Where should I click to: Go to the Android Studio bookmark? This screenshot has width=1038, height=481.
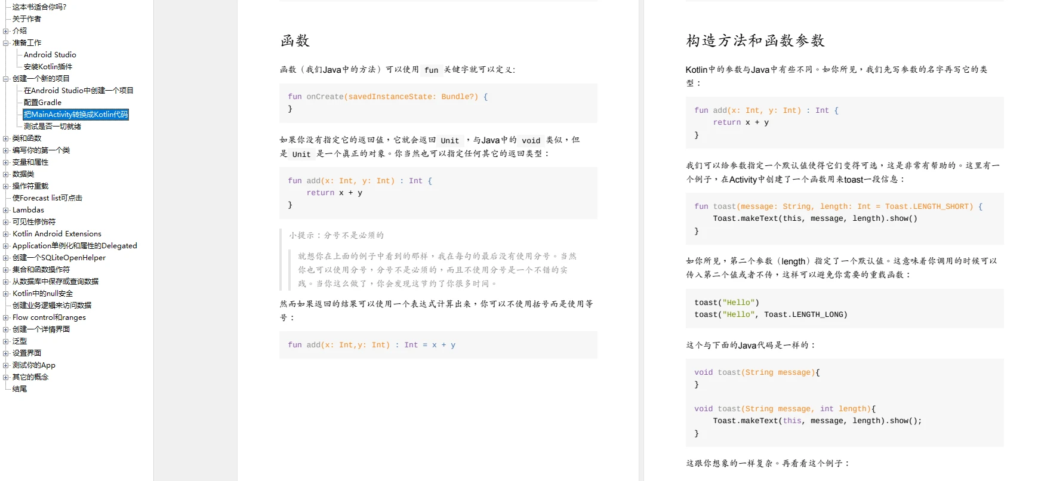50,55
